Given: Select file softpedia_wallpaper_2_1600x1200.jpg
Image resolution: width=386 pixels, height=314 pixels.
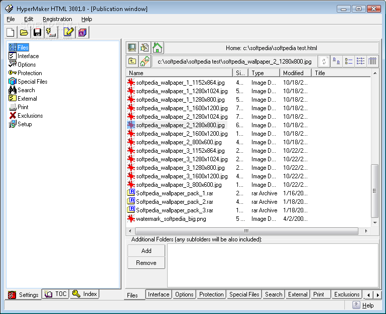Looking at the screenshot, I should coord(182,134).
